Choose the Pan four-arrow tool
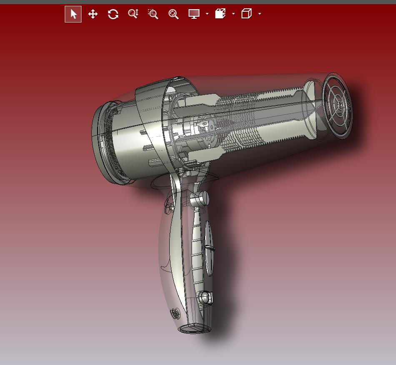 pyautogui.click(x=93, y=14)
